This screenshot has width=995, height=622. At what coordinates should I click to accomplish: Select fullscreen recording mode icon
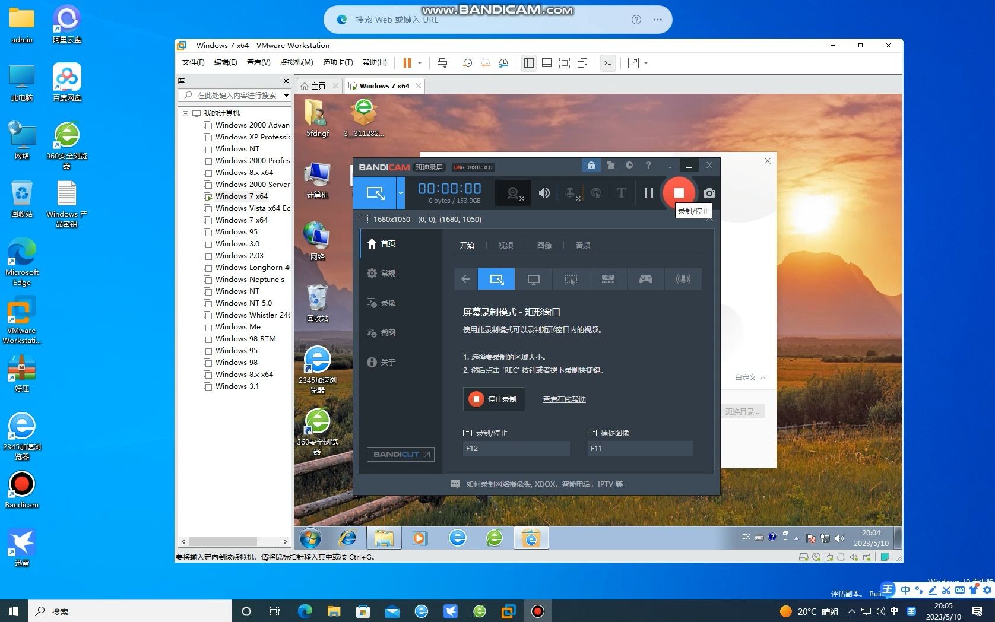[533, 279]
